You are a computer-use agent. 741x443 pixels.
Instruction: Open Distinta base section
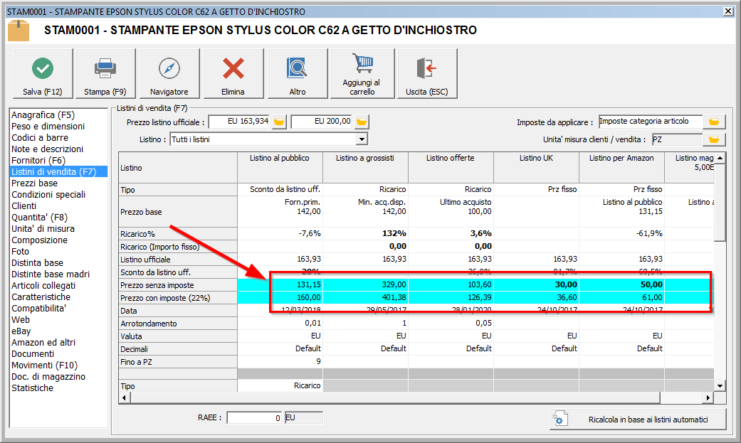point(37,262)
